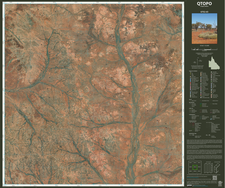Click the Lighthouse legend icon
The image size is (225, 188).
point(211,87)
